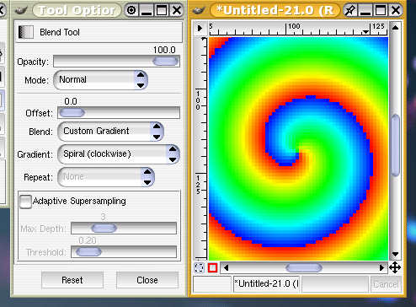Click the GIMP Wilber icon of Tool Options window
Screen dimensions: 416x307
tap(21, 11)
